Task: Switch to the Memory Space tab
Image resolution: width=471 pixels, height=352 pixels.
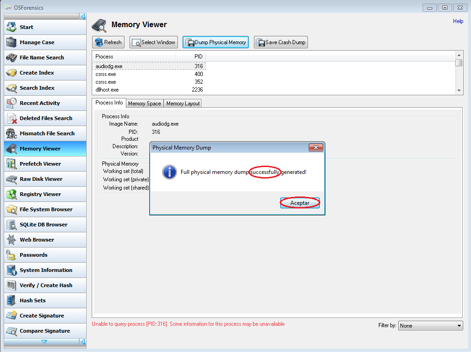Action: [144, 104]
